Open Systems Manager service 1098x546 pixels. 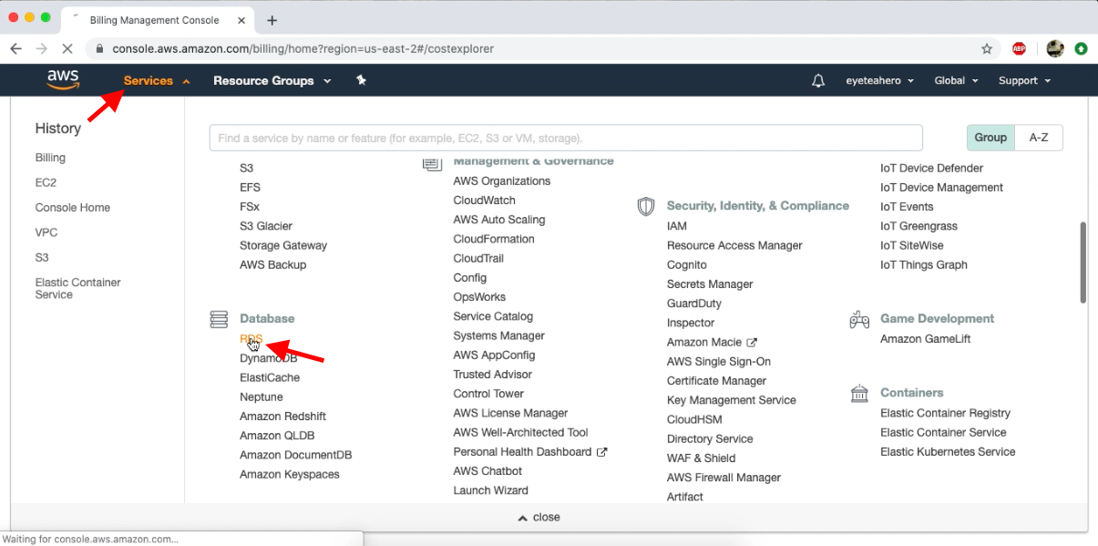point(499,336)
